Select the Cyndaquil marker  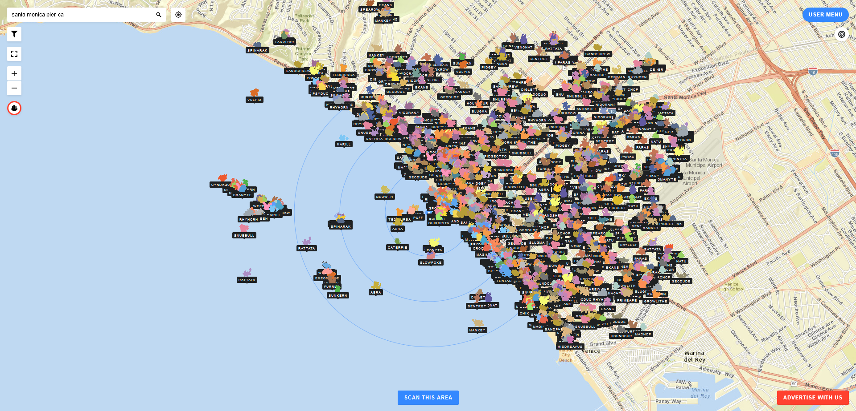(222, 181)
